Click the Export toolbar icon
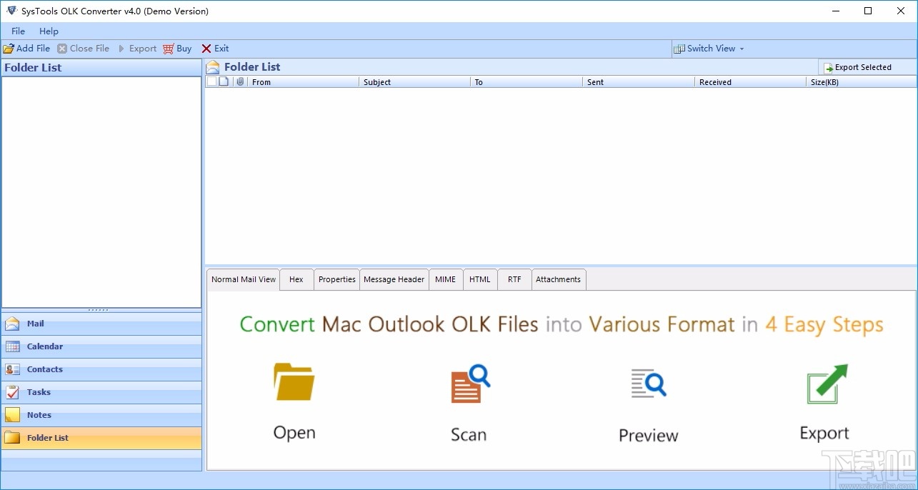The width and height of the screenshot is (918, 490). (121, 48)
